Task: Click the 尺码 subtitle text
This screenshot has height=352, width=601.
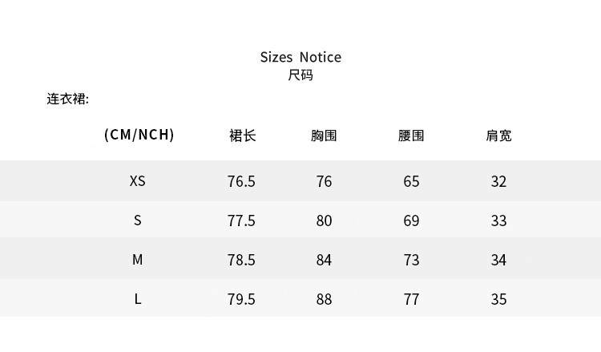Action: [300, 76]
